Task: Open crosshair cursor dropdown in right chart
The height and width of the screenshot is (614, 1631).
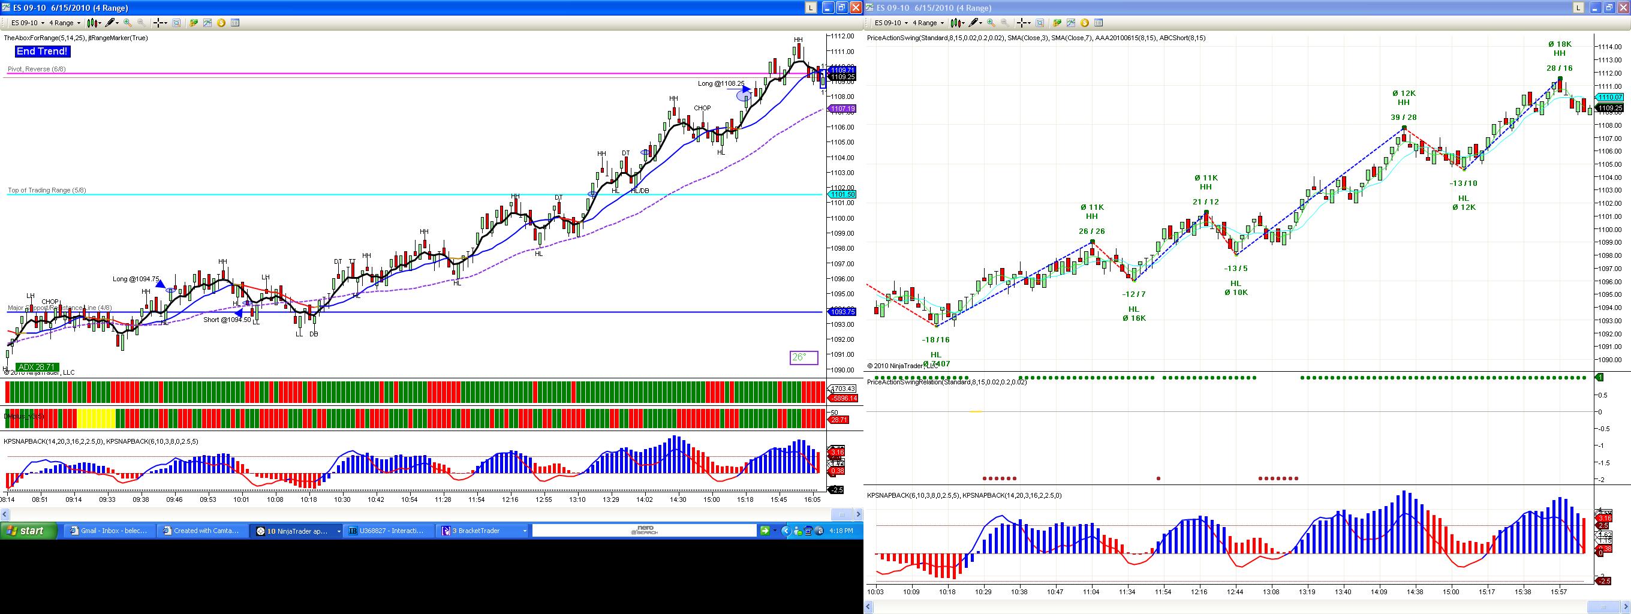Action: tap(1023, 23)
